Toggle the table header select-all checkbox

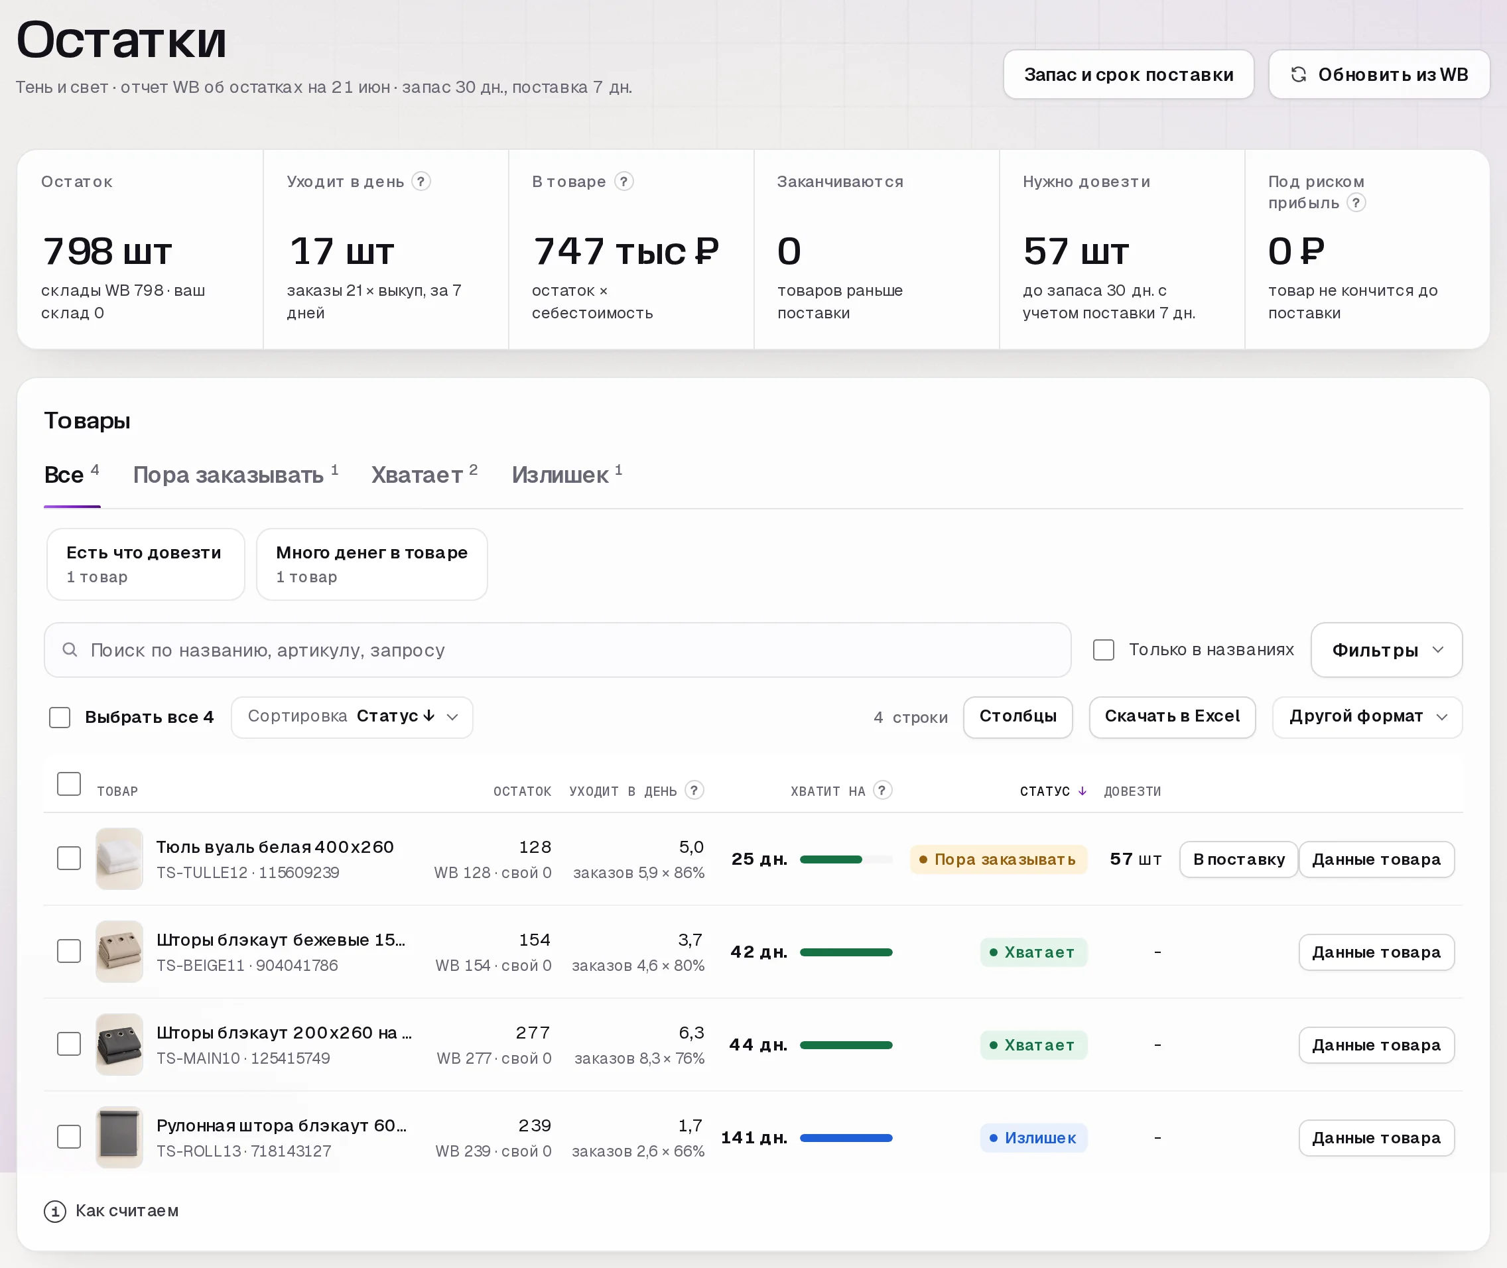[69, 783]
